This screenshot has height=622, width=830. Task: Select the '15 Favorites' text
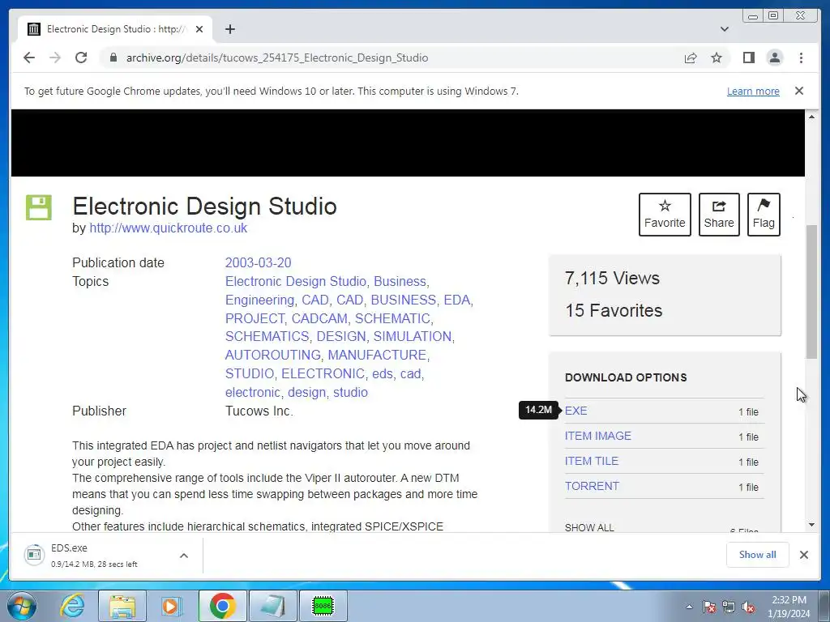click(x=614, y=310)
